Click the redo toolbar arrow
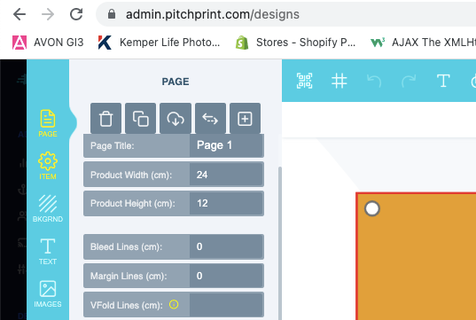 click(409, 81)
